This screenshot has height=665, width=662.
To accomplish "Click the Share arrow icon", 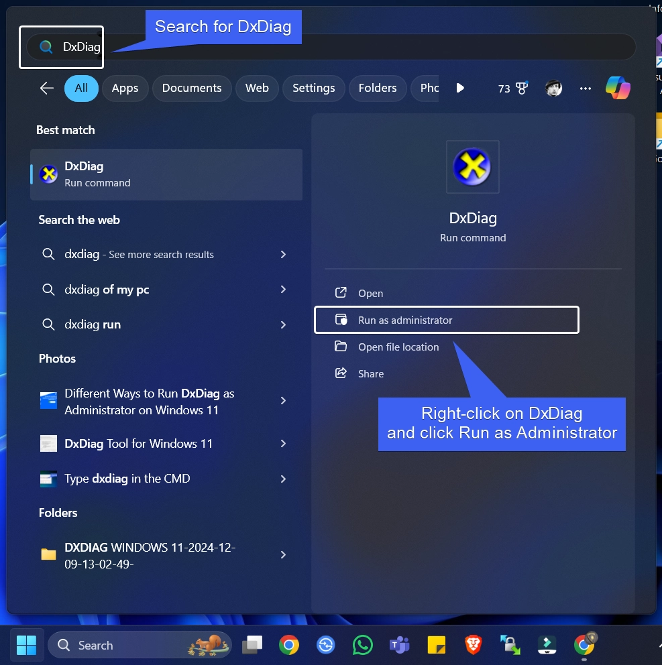I will [341, 373].
